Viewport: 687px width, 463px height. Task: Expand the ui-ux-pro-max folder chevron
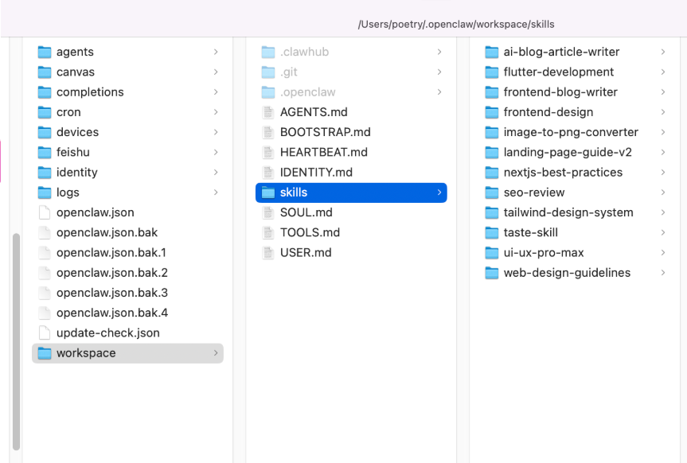(663, 253)
